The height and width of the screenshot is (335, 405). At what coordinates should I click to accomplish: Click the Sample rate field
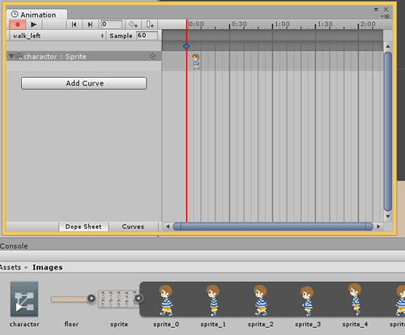(x=147, y=36)
